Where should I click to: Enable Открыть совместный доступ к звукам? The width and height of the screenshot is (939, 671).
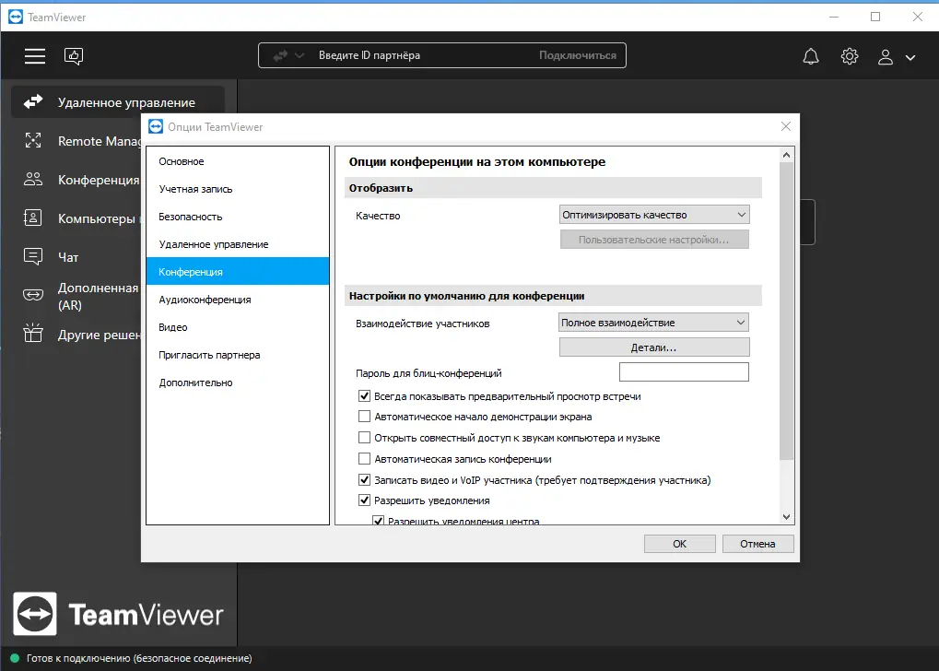click(364, 437)
